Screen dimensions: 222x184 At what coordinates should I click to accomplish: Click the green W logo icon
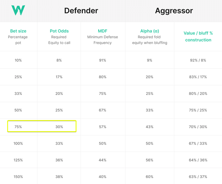18,10
